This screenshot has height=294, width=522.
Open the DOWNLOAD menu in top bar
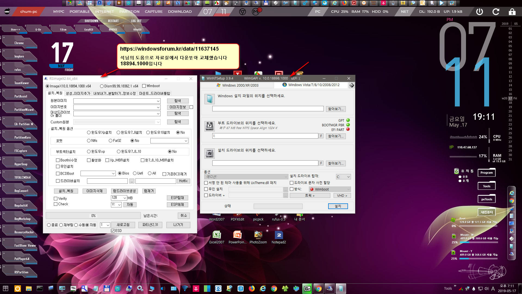click(180, 12)
